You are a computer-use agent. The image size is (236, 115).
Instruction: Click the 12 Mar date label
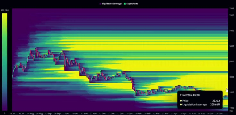[156, 113]
